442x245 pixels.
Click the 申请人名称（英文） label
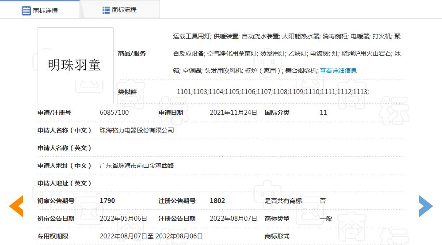(x=64, y=148)
